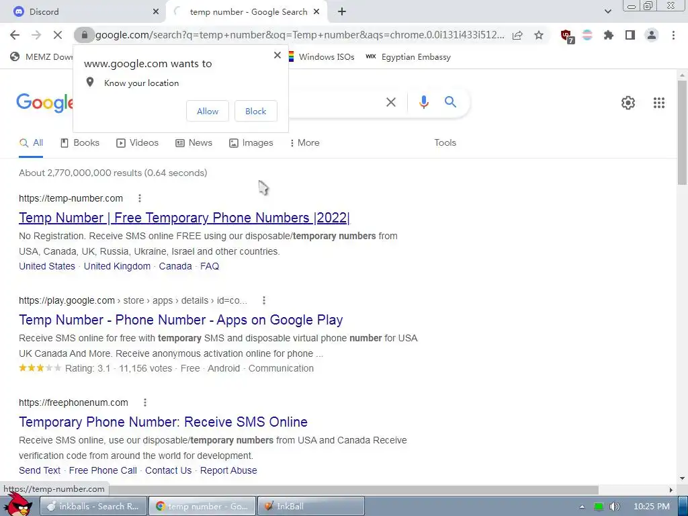Open the Contact Us sitelink
Image resolution: width=688 pixels, height=516 pixels.
pyautogui.click(x=168, y=470)
